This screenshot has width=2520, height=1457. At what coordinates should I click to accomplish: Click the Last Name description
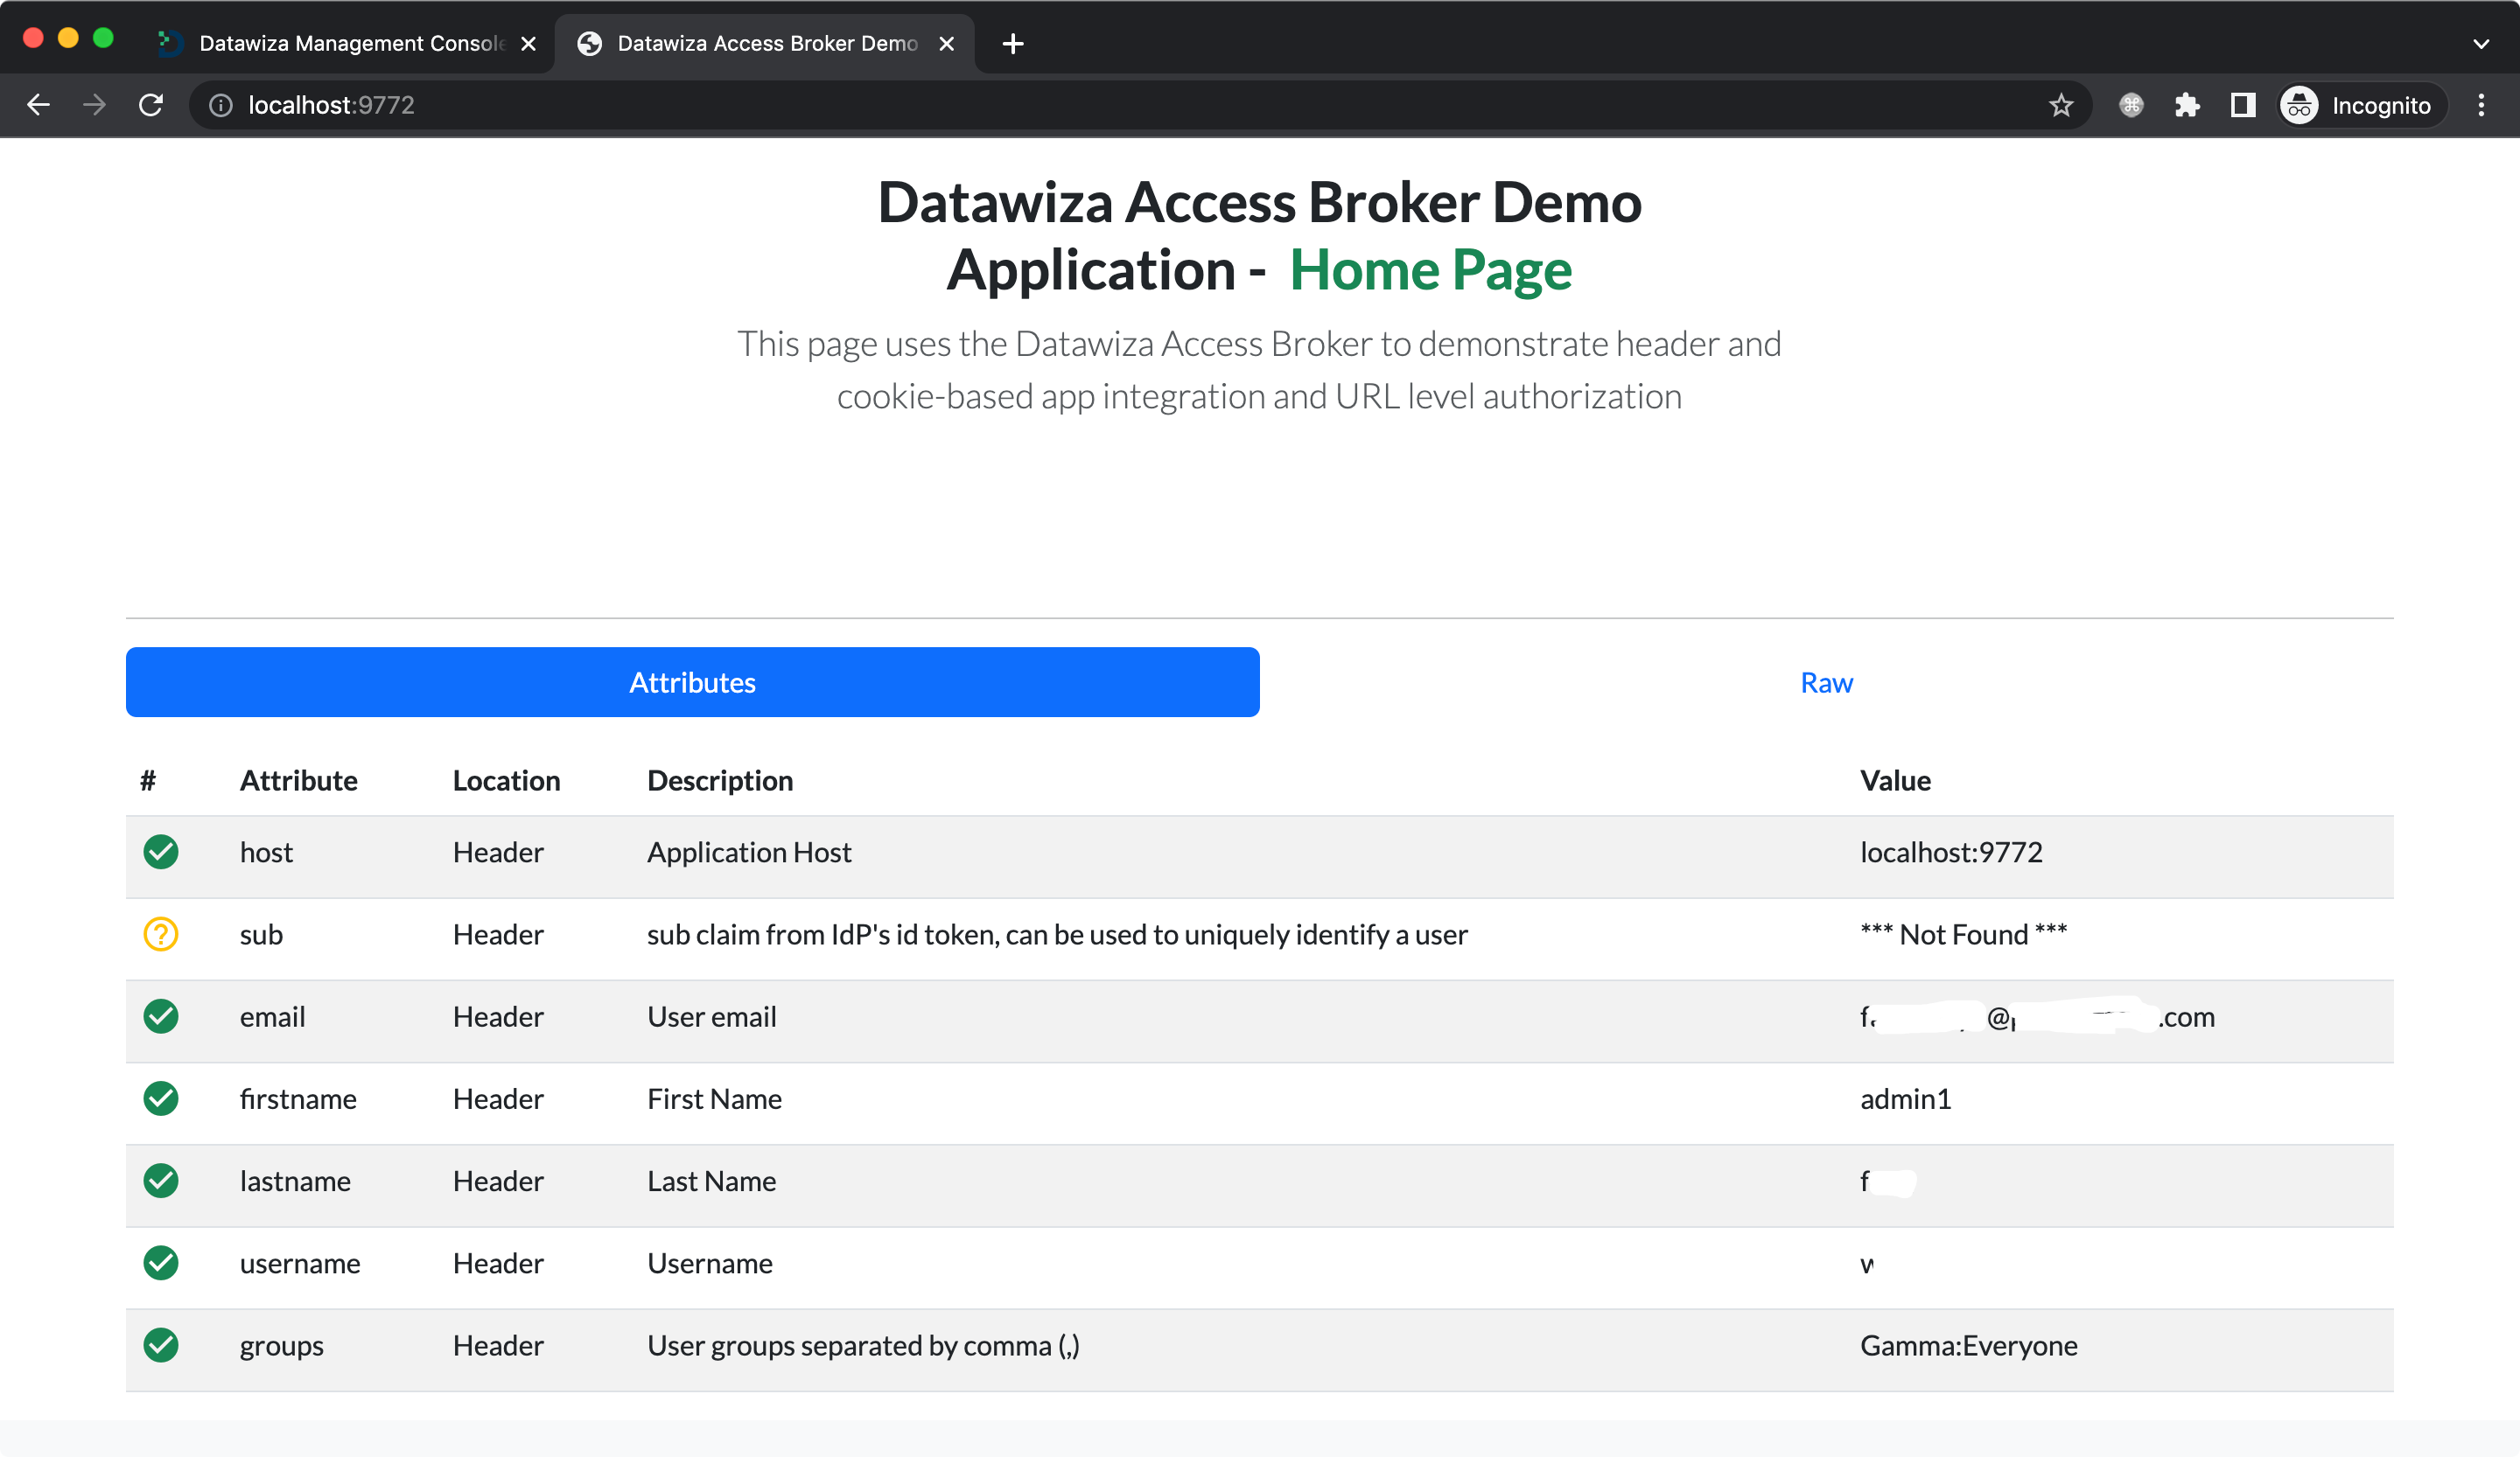coord(711,1182)
